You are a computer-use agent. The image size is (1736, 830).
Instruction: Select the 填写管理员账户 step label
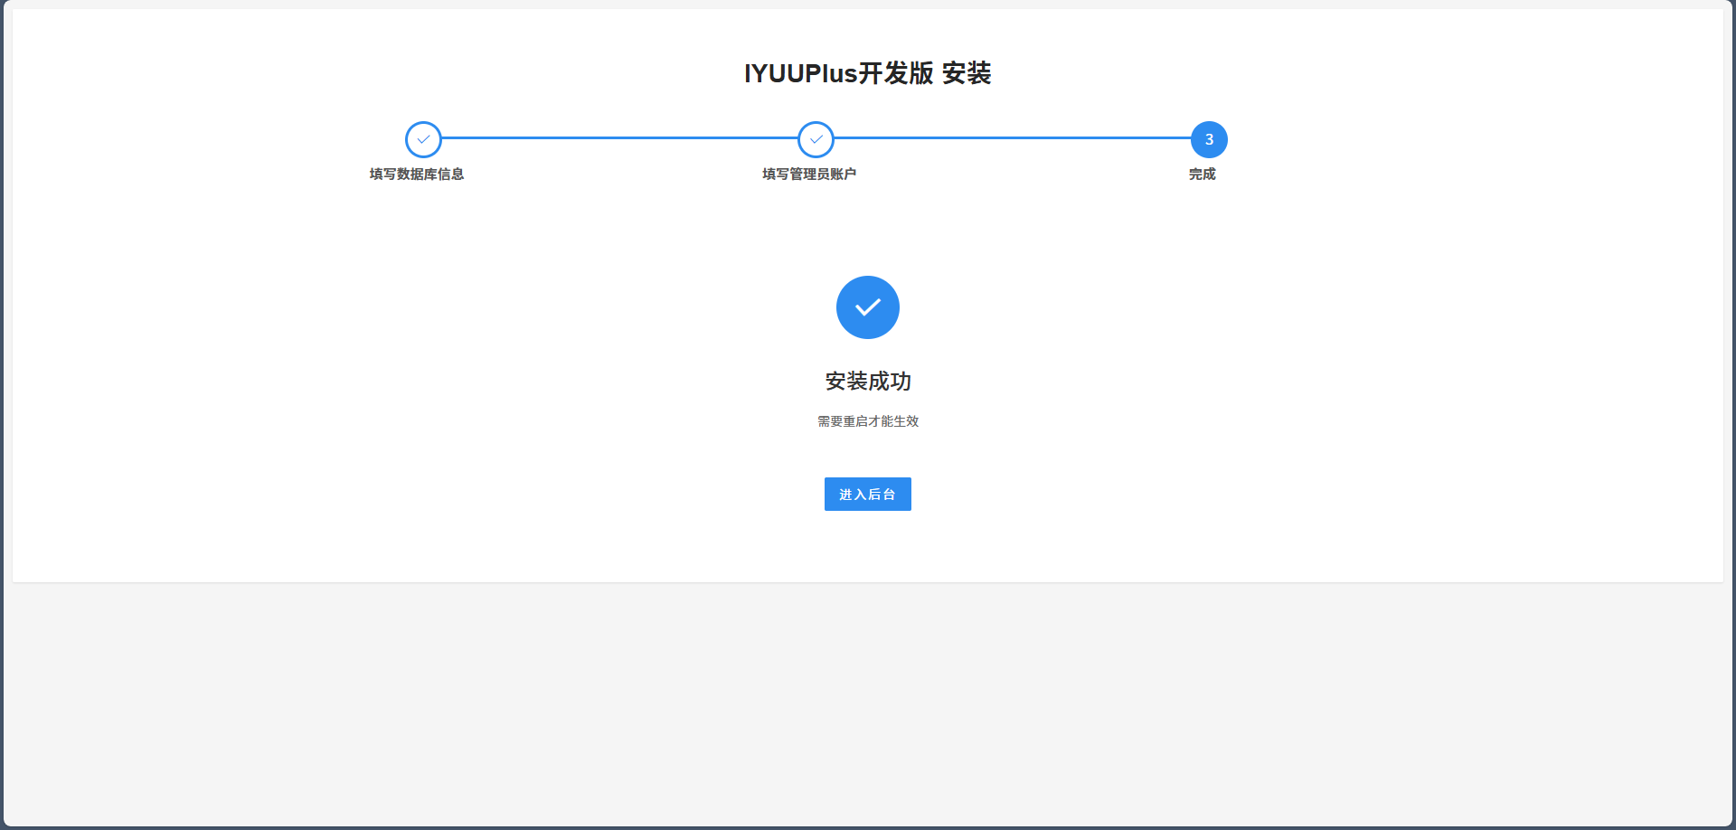pyautogui.click(x=809, y=174)
